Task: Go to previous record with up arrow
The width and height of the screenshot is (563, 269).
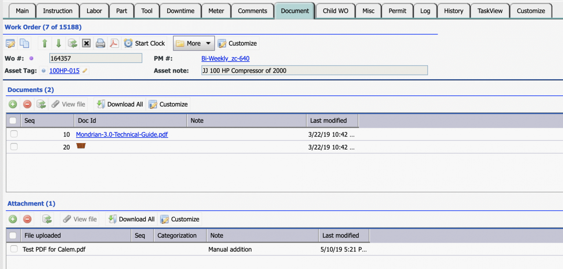Action: (x=44, y=43)
